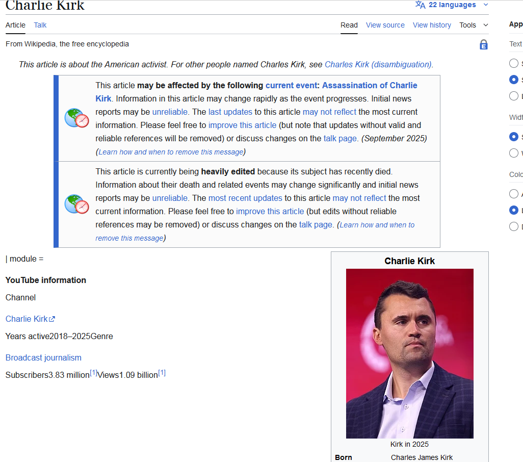This screenshot has width=523, height=462.
Task: Open the 'most recent updates' link
Action: pos(245,198)
